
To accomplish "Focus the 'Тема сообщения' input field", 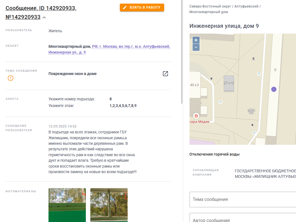I will pos(243,199).
